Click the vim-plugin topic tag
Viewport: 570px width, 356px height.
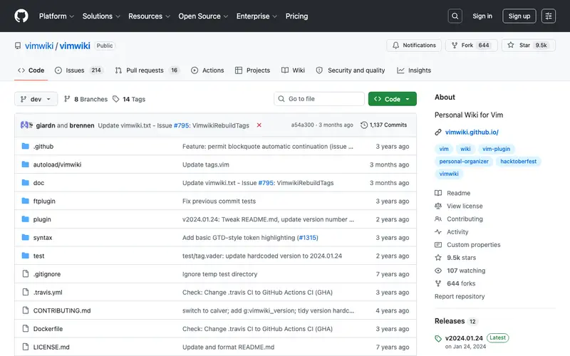tap(496, 149)
